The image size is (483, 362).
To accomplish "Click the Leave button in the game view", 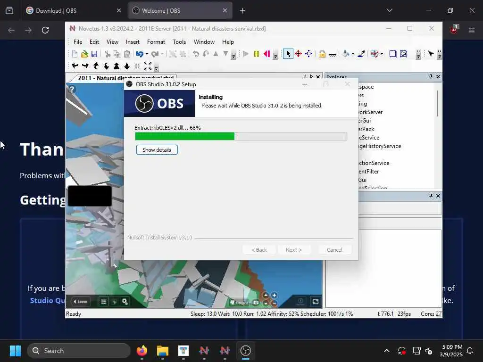I will tap(80, 301).
